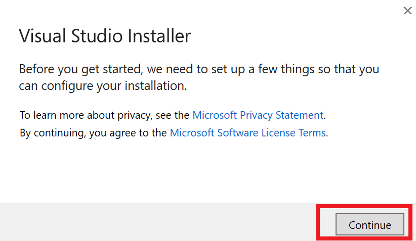Learn more about privacy via Microsoft link

pyautogui.click(x=258, y=115)
